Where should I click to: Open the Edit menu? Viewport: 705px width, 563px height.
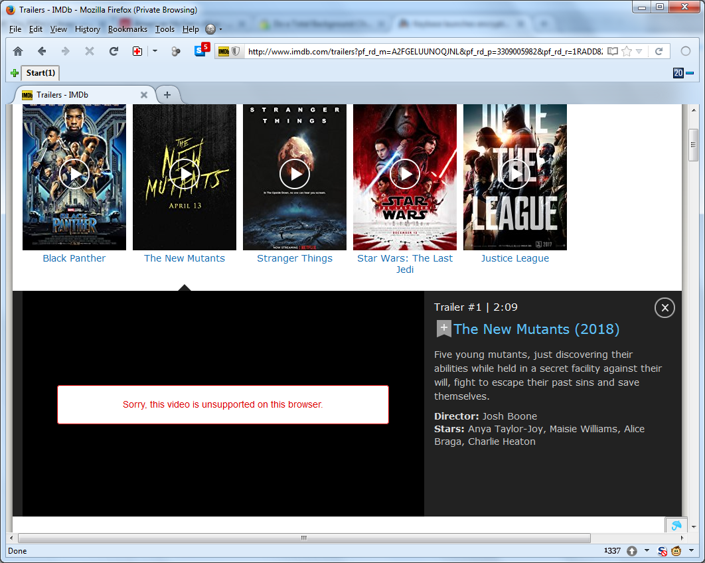pyautogui.click(x=36, y=29)
